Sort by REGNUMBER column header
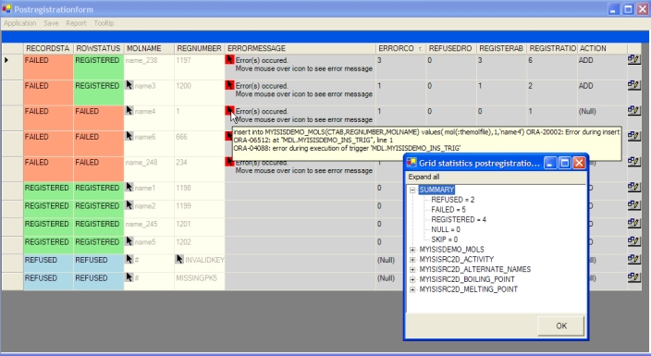 [x=200, y=49]
